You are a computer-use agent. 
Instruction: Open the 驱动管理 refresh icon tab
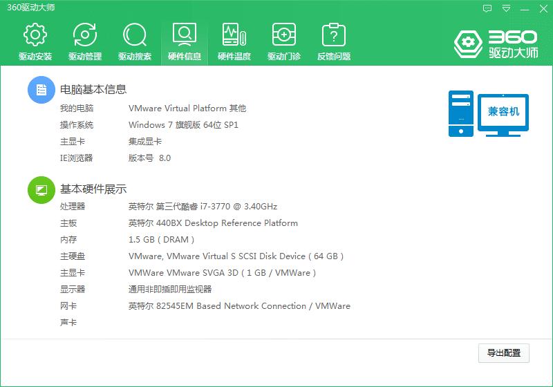click(x=85, y=41)
